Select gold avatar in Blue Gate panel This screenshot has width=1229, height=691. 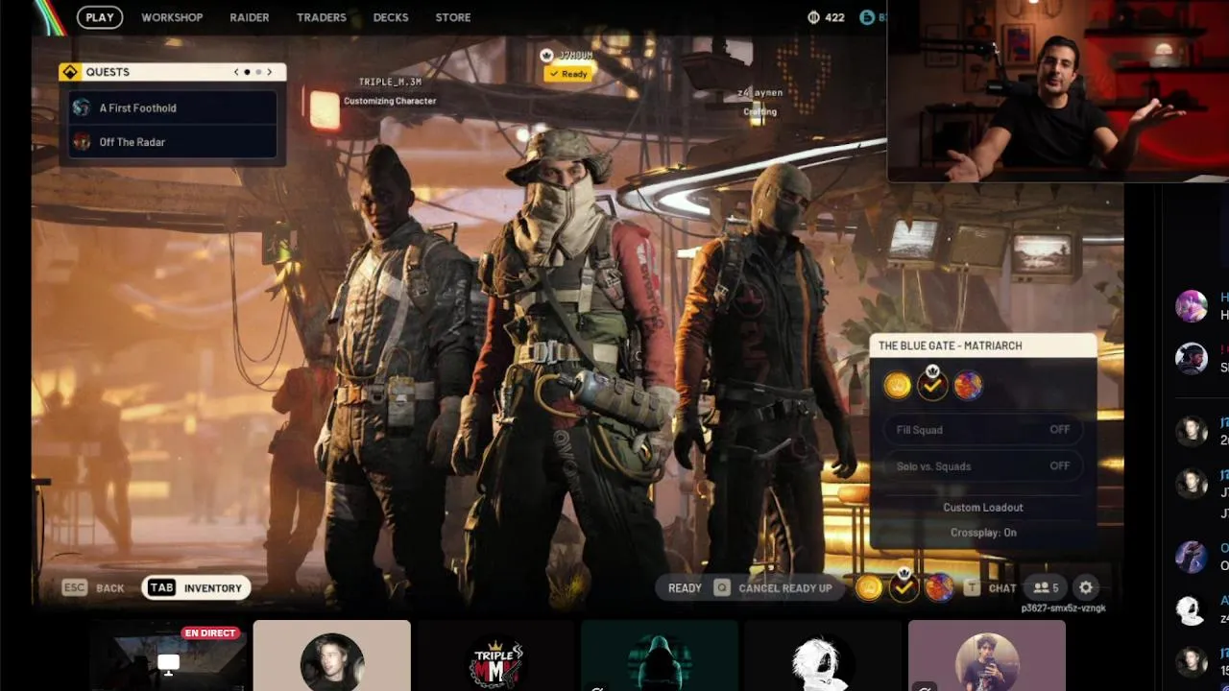[x=897, y=385]
